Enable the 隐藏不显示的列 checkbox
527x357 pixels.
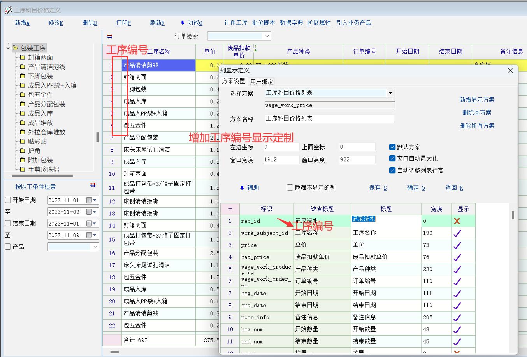point(290,187)
